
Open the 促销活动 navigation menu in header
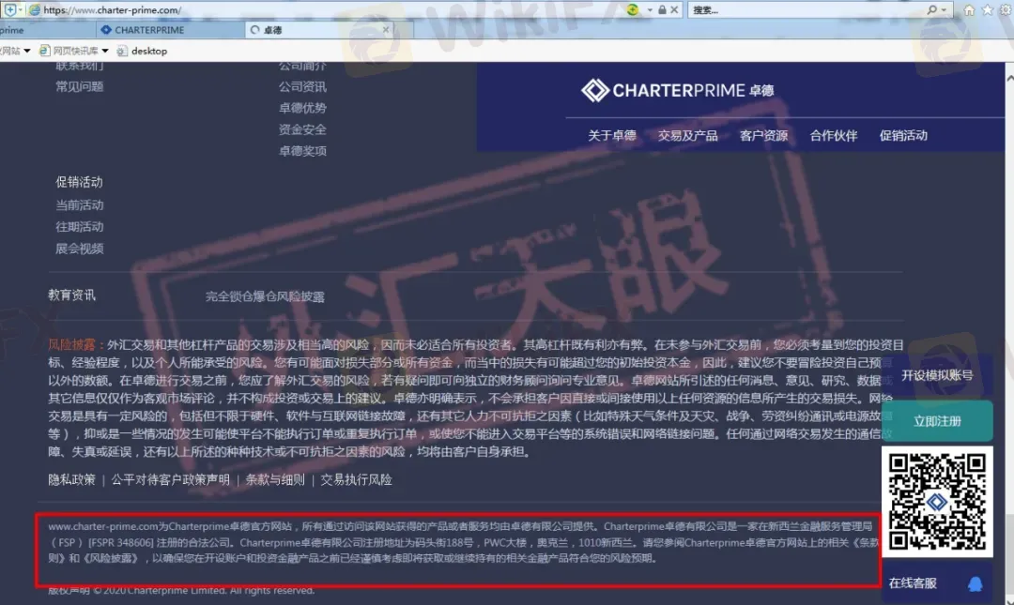coord(903,136)
